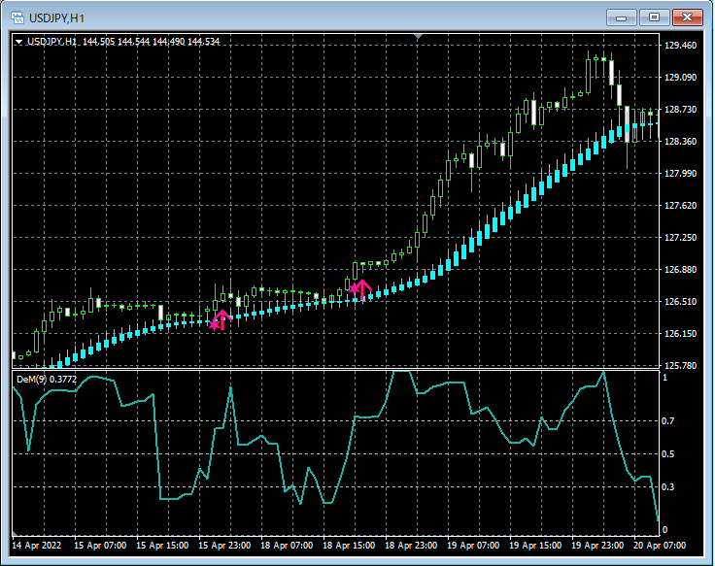715x566 pixels.
Task: Click the 19 Apr 07:00 time label
Action: [473, 545]
